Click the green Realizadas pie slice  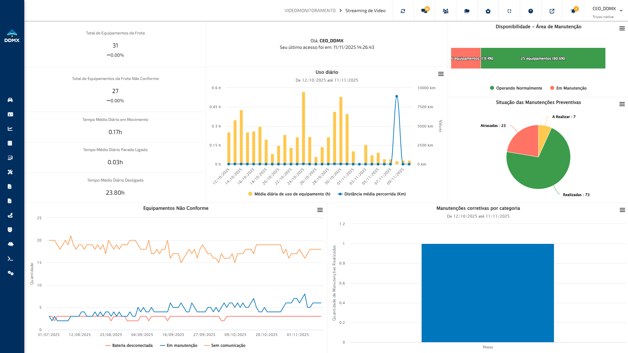(544, 167)
